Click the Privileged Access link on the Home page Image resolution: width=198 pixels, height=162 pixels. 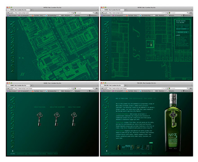(37, 154)
